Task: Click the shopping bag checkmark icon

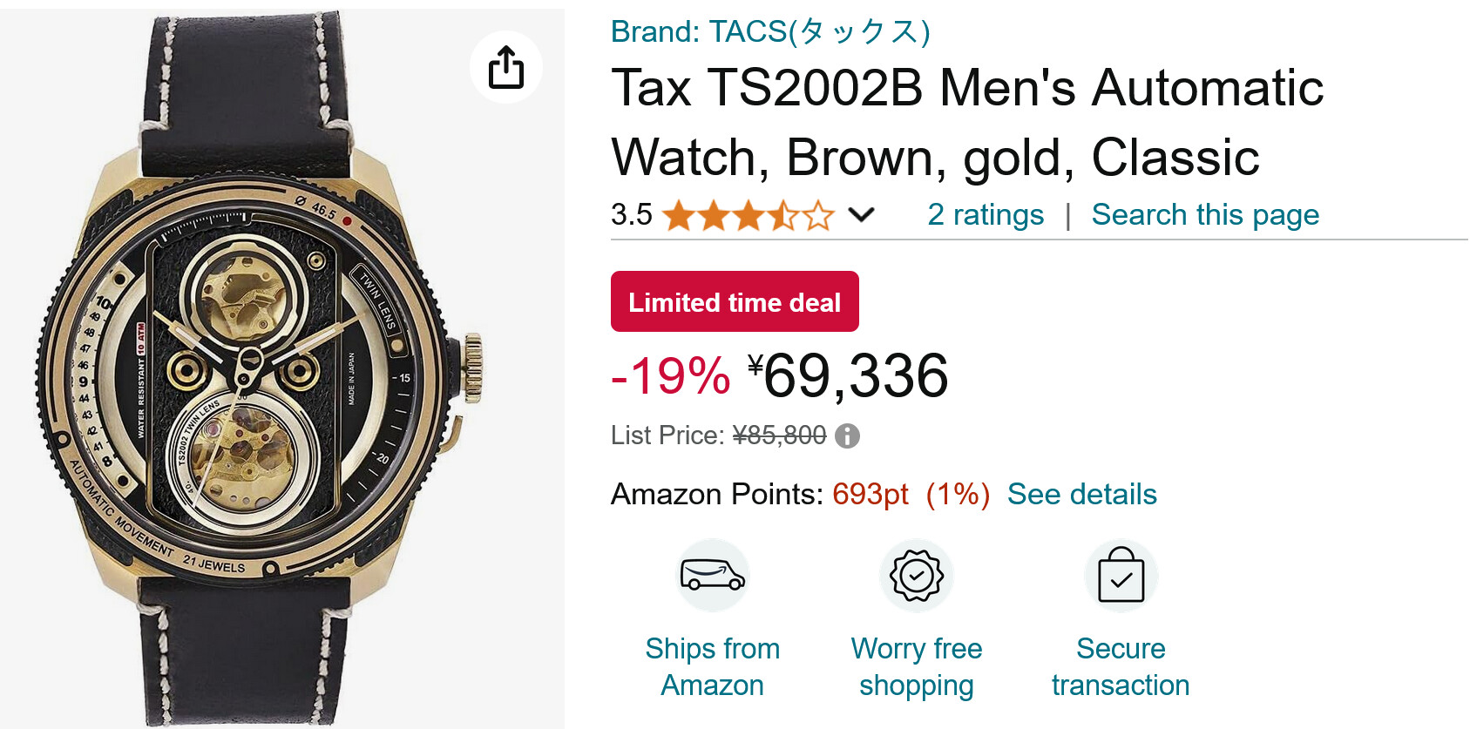Action: 1121,576
